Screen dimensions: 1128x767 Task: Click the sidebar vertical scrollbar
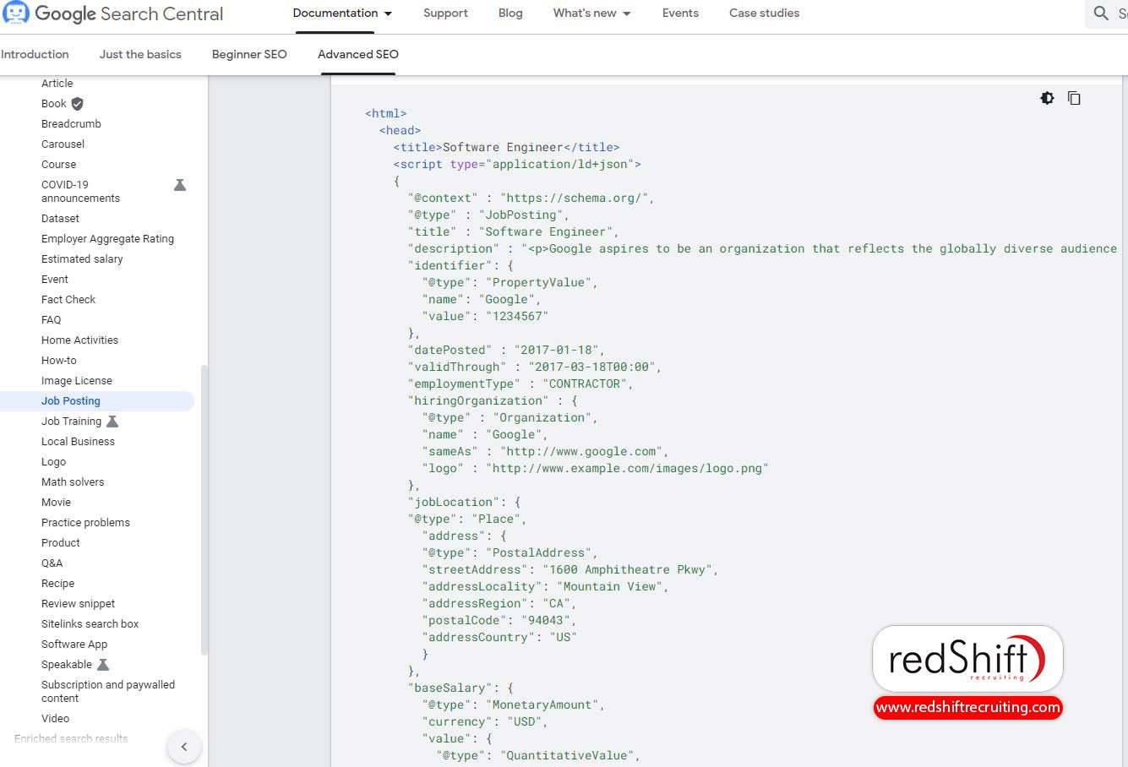pyautogui.click(x=204, y=509)
